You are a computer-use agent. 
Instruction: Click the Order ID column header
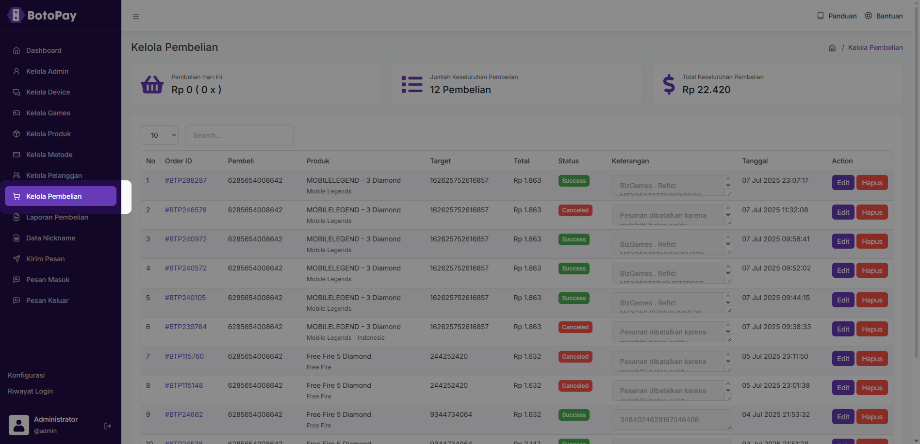(179, 161)
